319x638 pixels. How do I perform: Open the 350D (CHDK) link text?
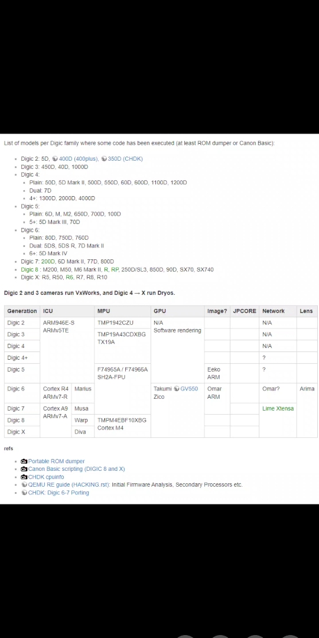[x=125, y=159]
